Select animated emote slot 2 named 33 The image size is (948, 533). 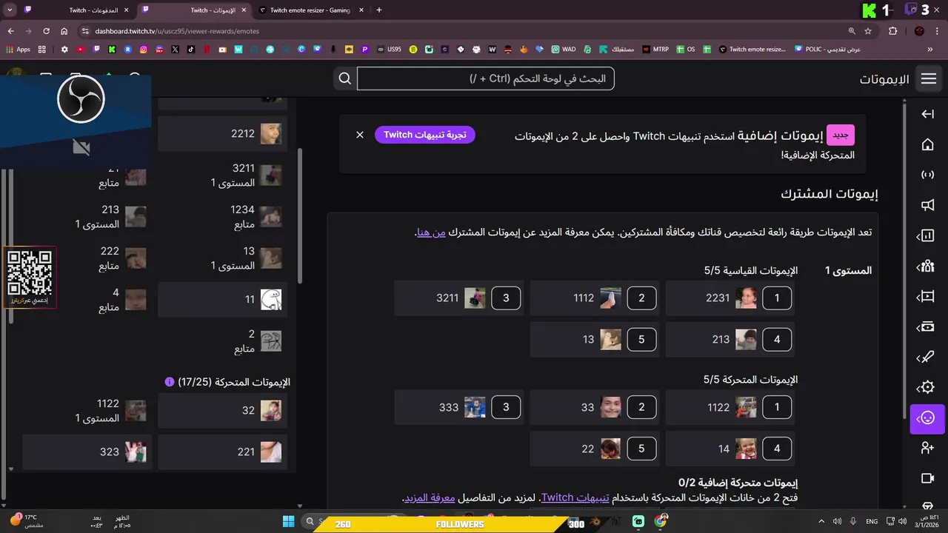point(595,407)
